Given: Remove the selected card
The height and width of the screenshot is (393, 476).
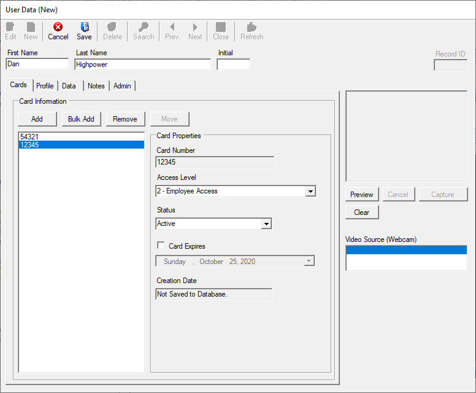Looking at the screenshot, I should coord(125,119).
